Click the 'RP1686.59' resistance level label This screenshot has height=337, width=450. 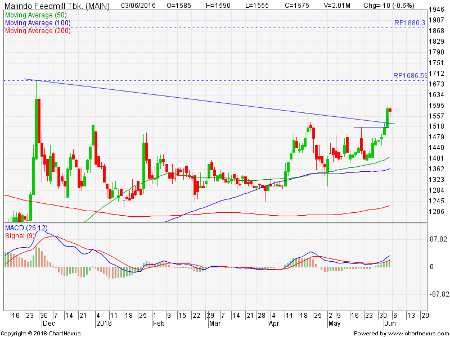pyautogui.click(x=410, y=76)
